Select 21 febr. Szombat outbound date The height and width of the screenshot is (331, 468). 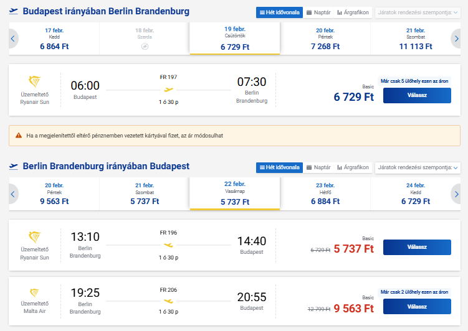[416, 39]
